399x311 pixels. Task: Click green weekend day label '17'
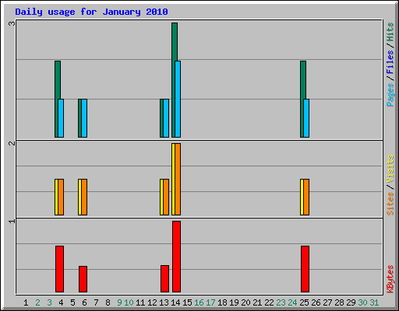coord(210,302)
